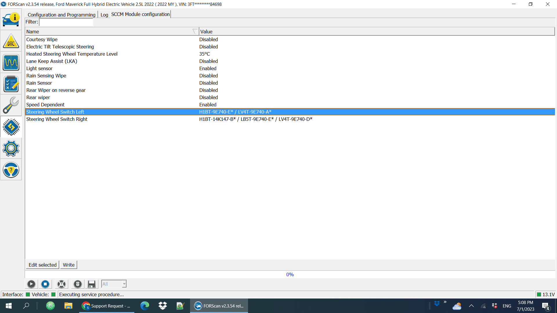Select the SCCM Module configuration tab
This screenshot has width=557, height=313.
point(140,14)
